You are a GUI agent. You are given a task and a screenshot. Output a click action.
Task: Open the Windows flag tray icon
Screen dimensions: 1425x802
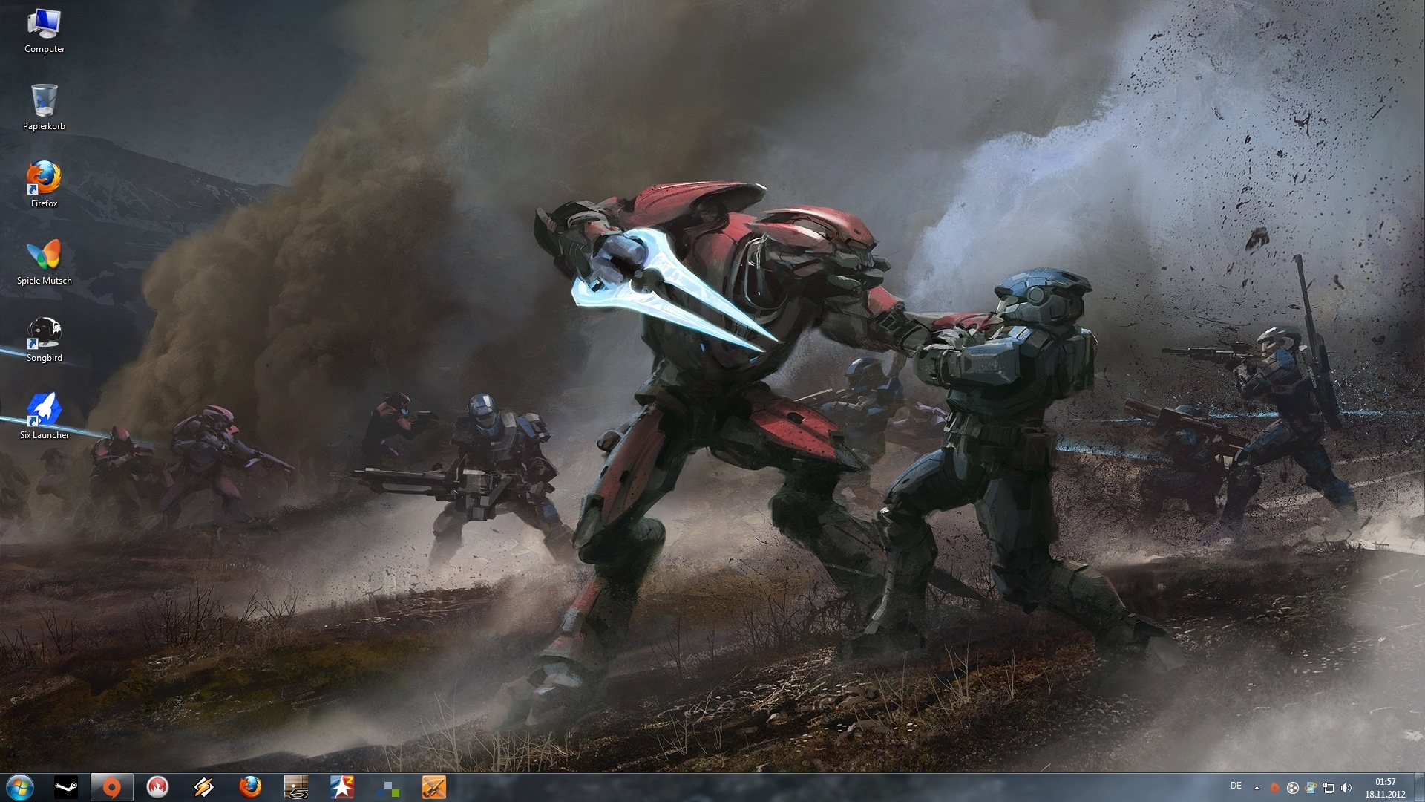tap(1311, 788)
